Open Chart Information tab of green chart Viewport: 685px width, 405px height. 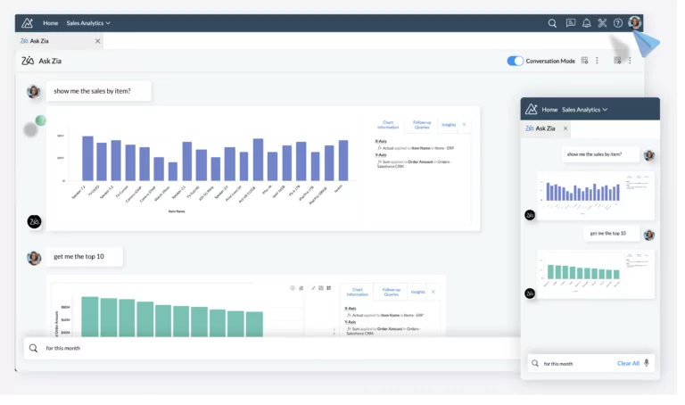click(358, 292)
